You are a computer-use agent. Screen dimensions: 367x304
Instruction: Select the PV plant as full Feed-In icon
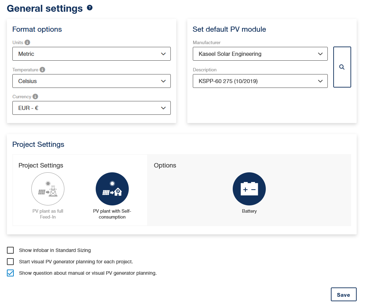click(x=48, y=189)
